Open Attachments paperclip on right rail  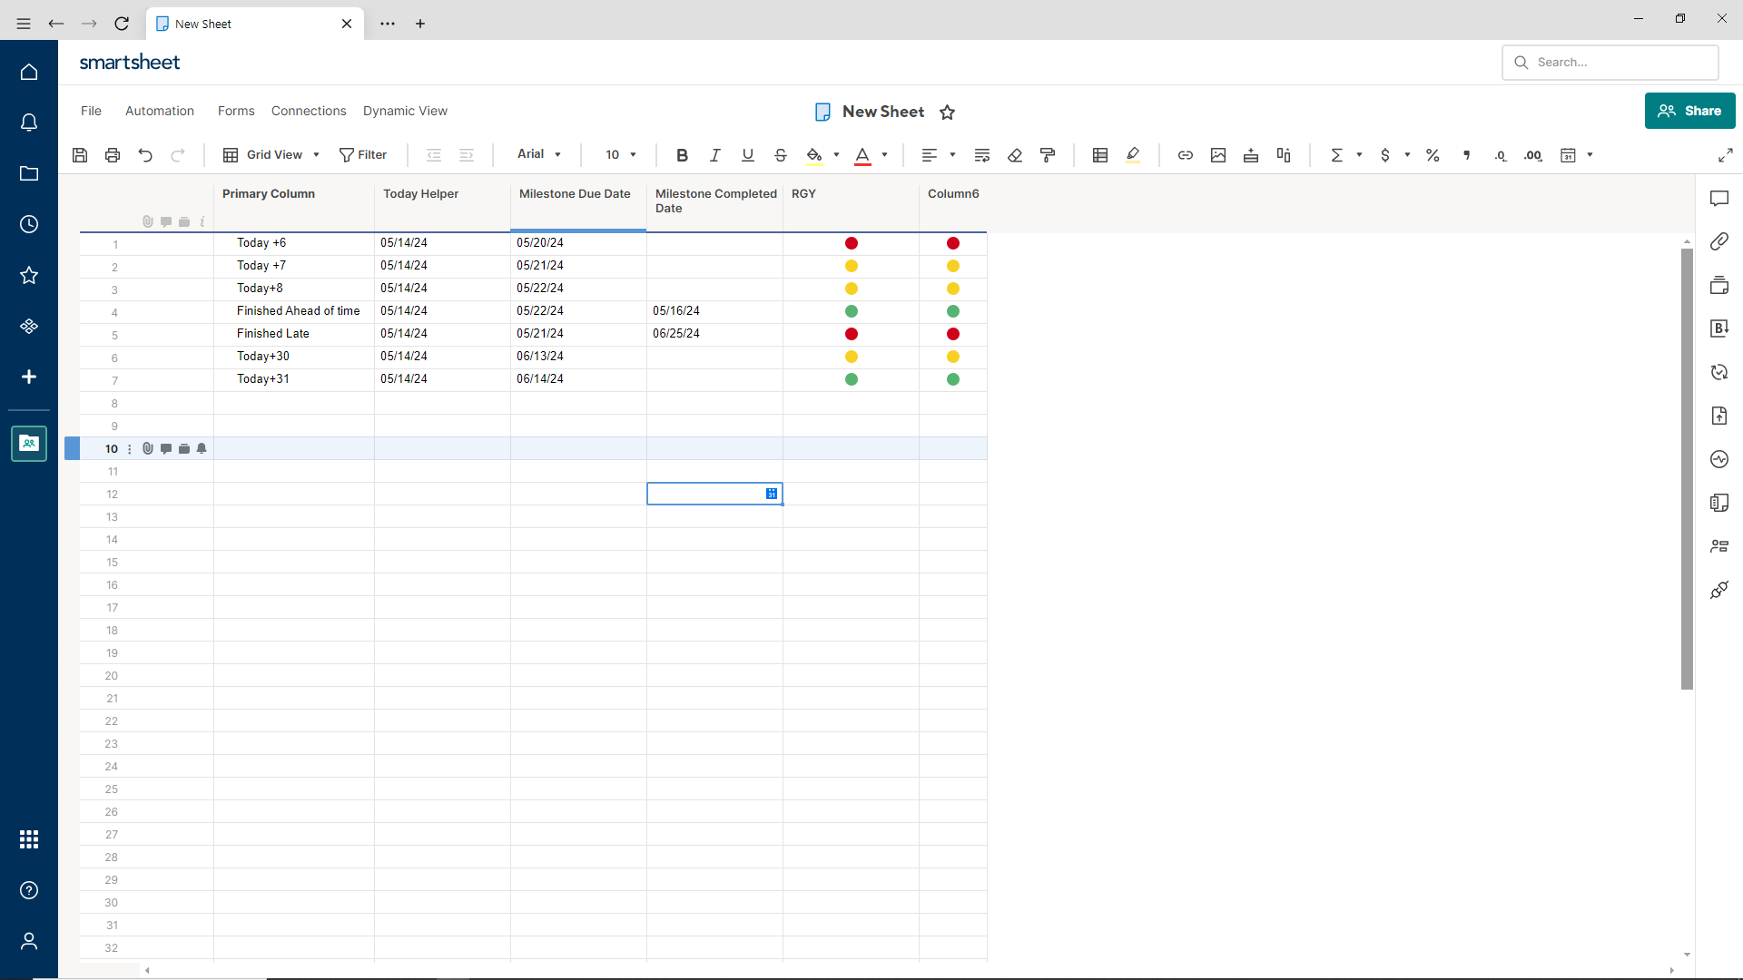[1719, 241]
